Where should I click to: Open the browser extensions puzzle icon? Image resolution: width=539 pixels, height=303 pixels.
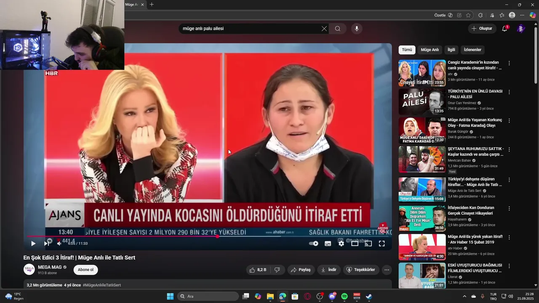(x=480, y=15)
